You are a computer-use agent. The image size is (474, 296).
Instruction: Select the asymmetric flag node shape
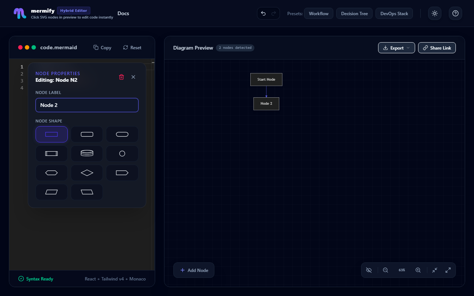point(122,173)
